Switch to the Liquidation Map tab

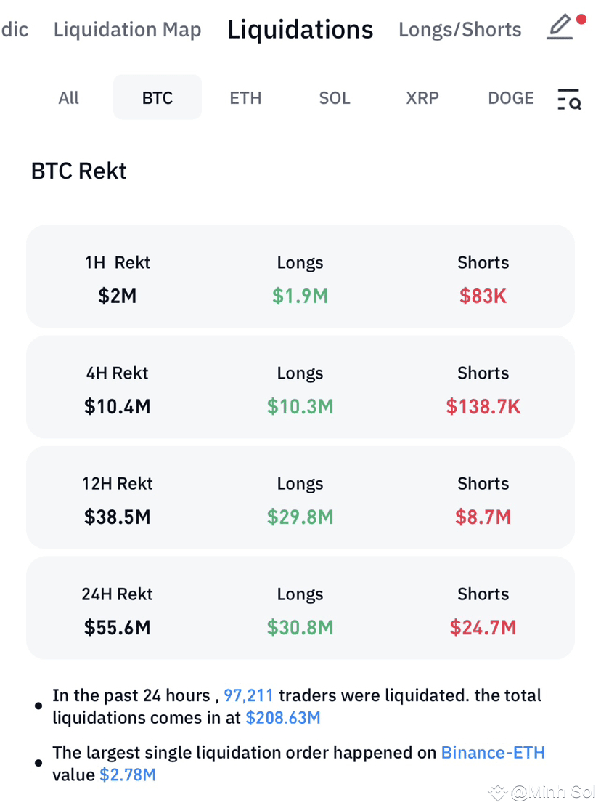coord(127,30)
